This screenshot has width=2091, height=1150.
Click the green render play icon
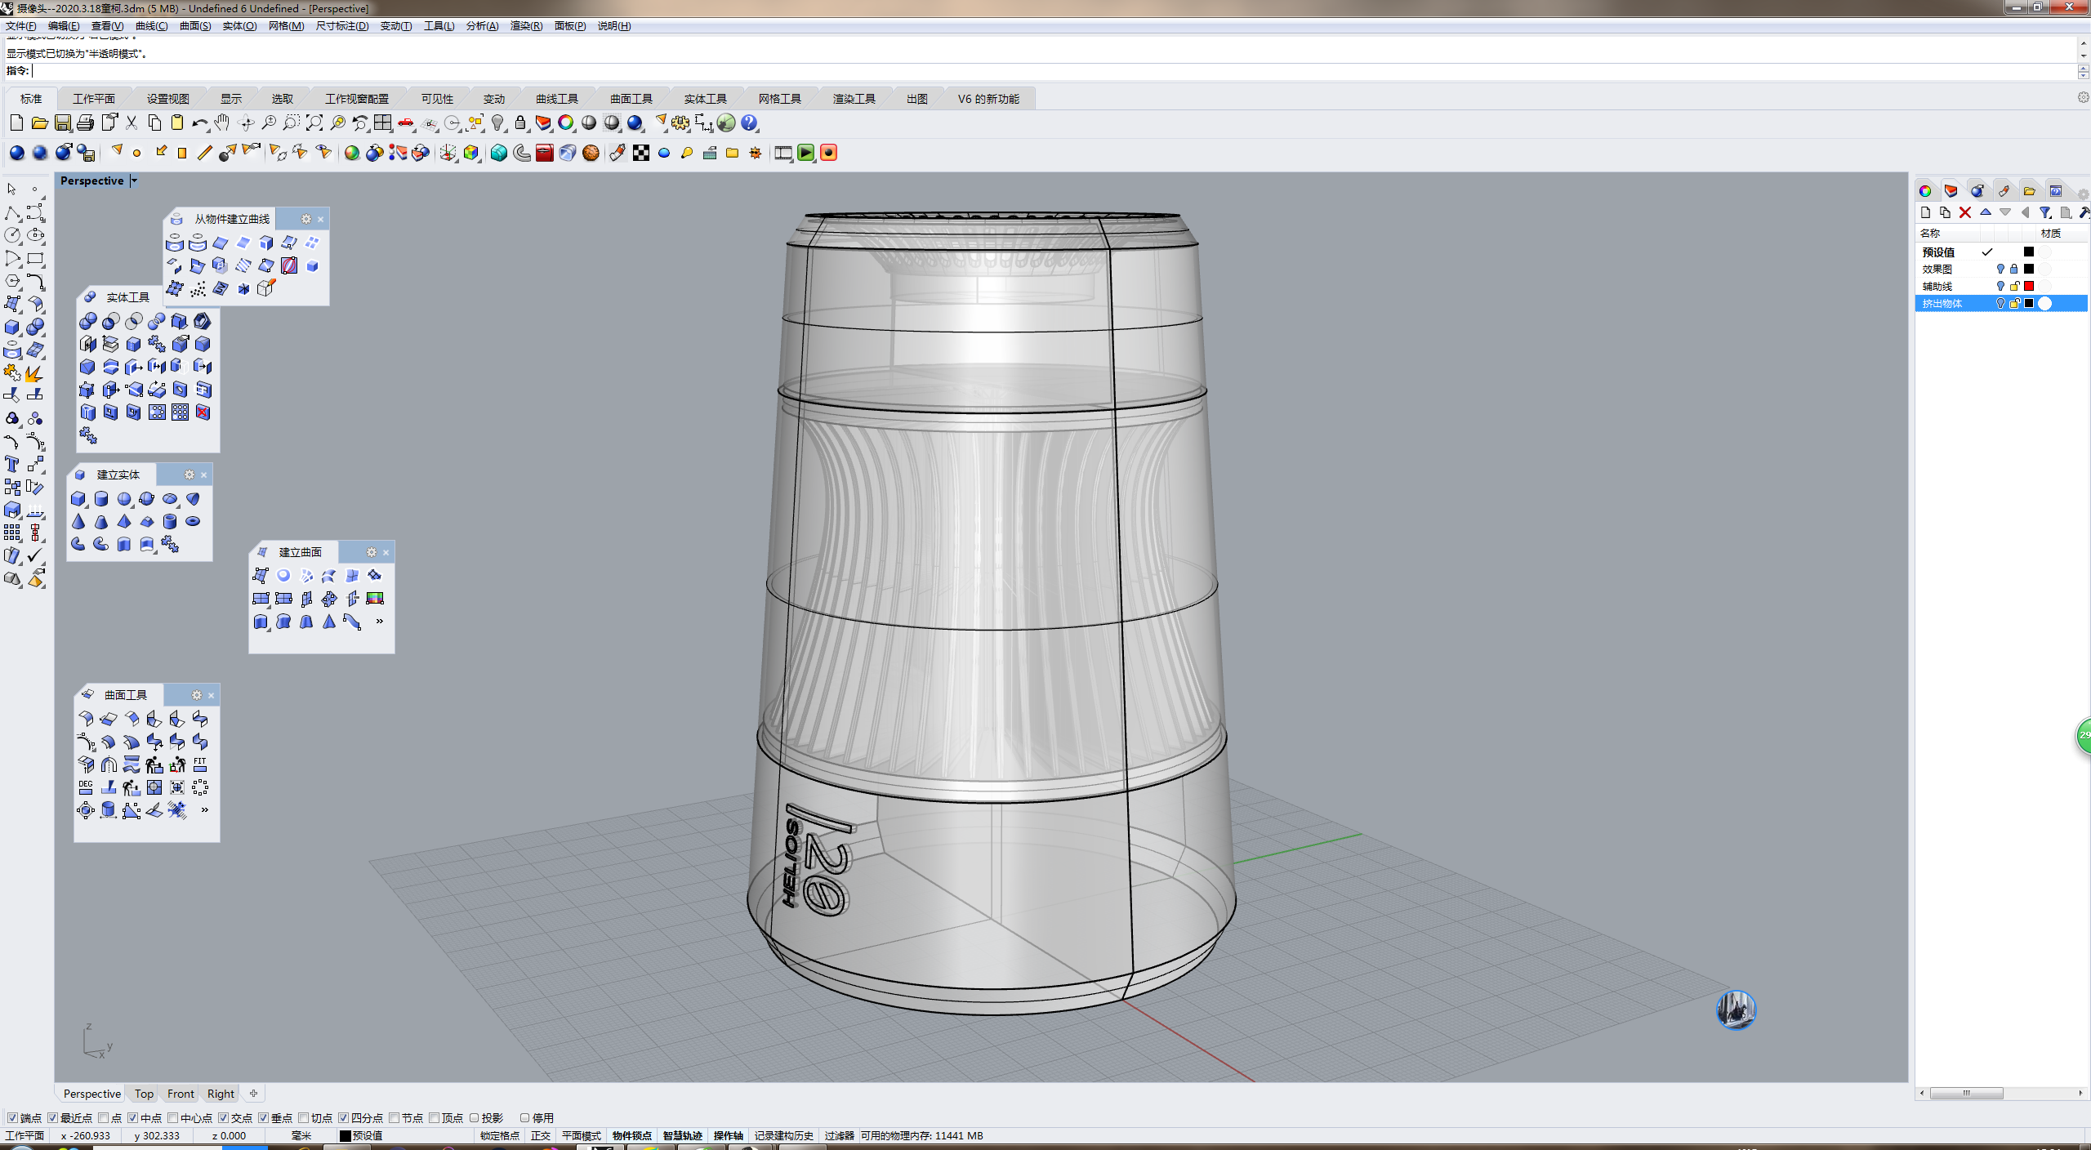pos(806,154)
